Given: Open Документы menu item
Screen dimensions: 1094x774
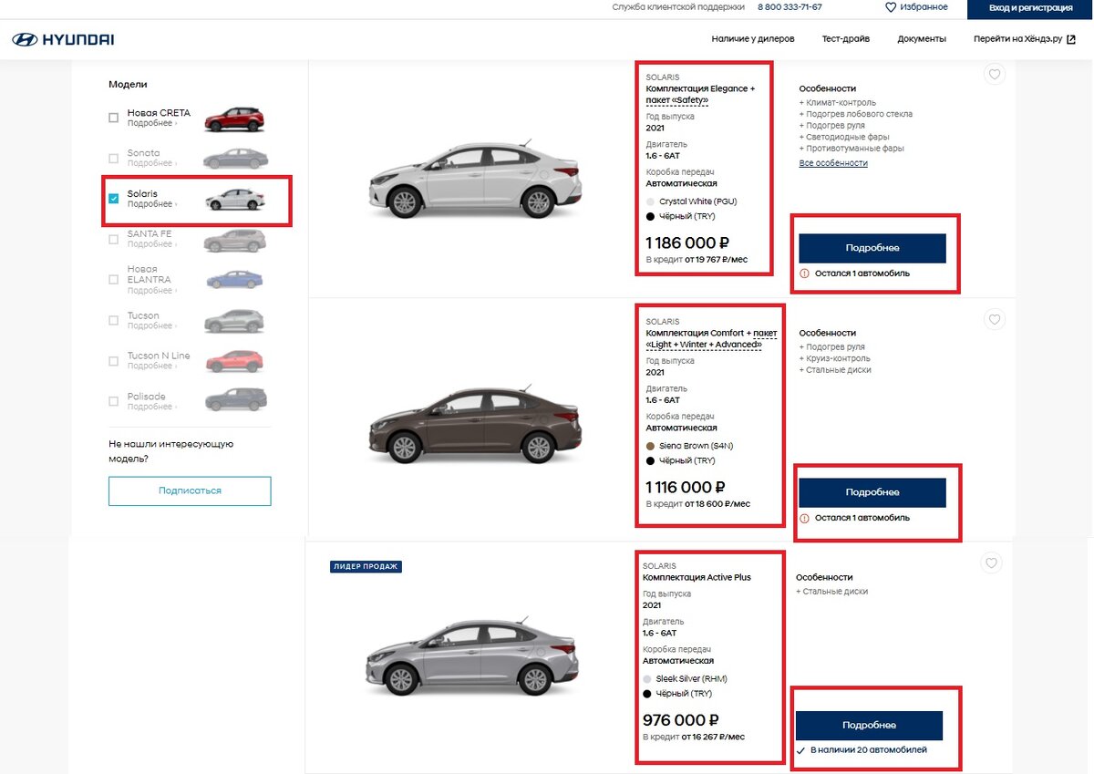Looking at the screenshot, I should [922, 39].
